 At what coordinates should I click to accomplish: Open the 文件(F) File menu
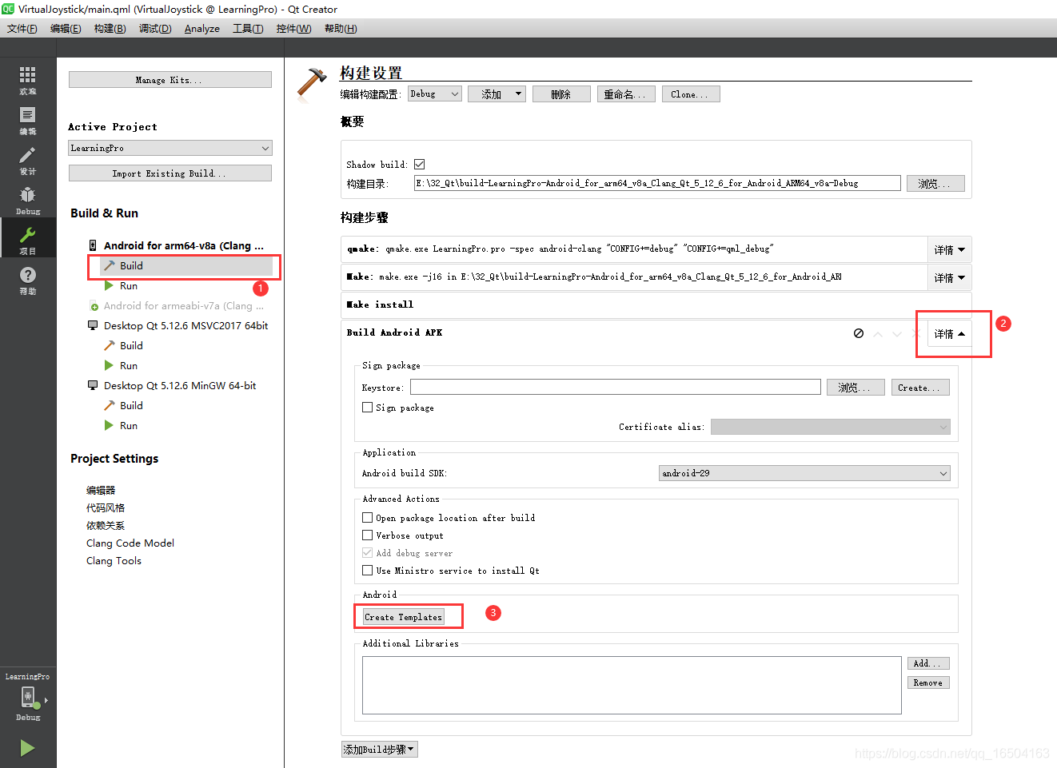tap(22, 28)
